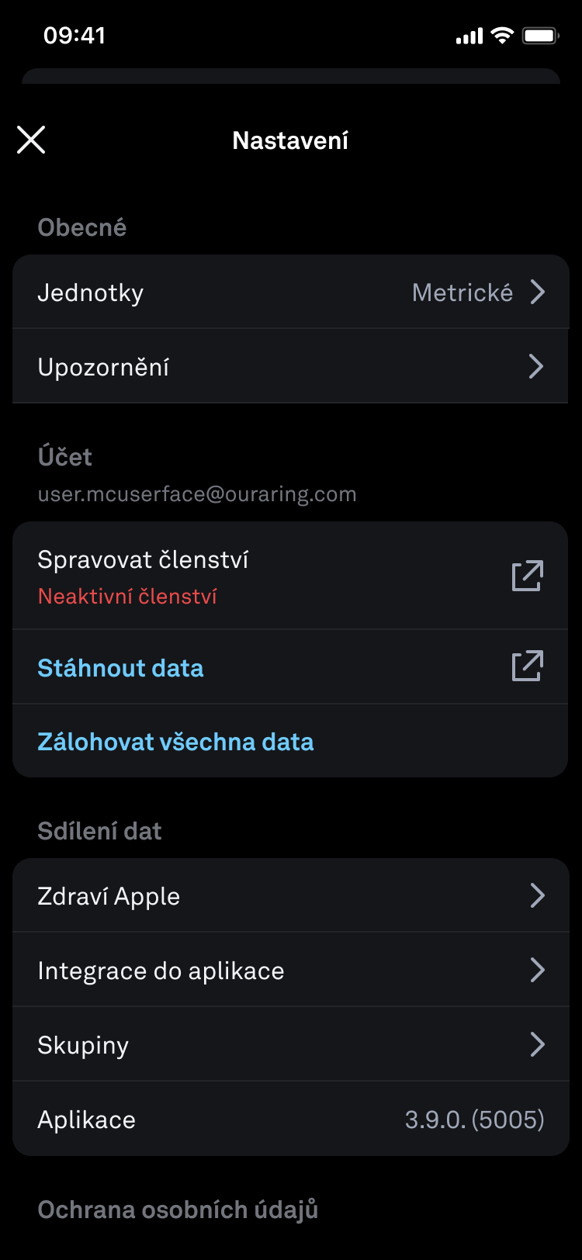
Task: Tap the external link icon beside Spravovat členství
Action: tap(528, 576)
